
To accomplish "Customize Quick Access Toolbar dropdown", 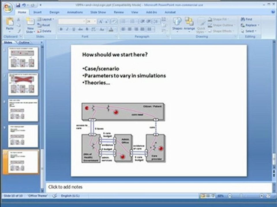I will 40,5.
